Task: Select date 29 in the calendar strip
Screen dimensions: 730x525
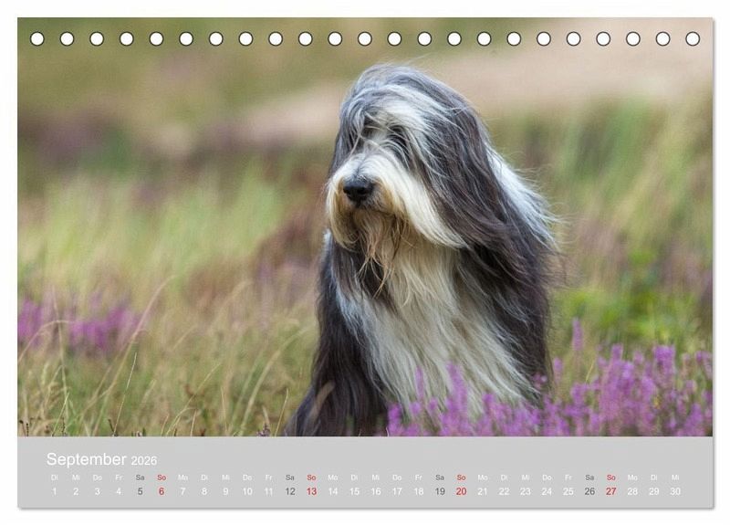Action: coord(653,491)
